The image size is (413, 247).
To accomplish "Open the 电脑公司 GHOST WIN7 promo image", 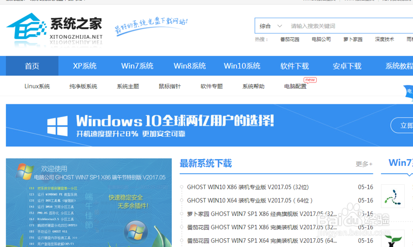I will point(89,202).
